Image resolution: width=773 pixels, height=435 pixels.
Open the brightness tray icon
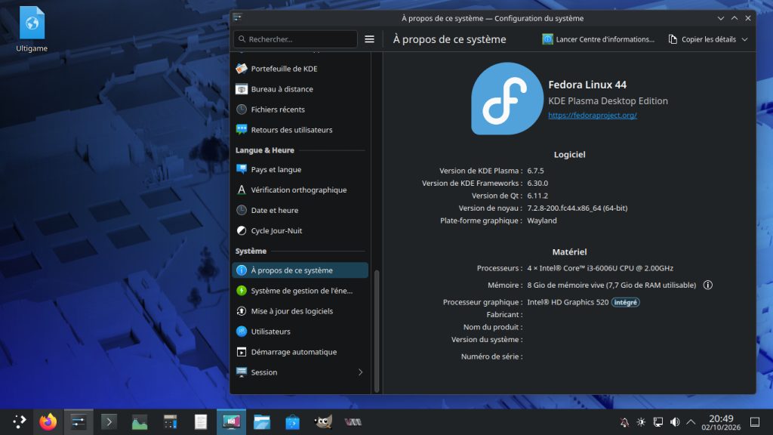pyautogui.click(x=641, y=421)
